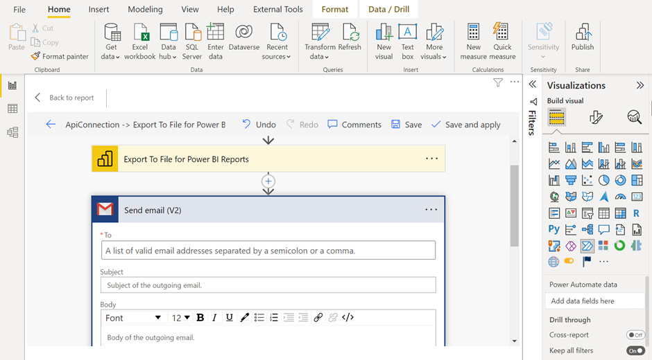Open the visual filter icon
This screenshot has width=652, height=360.
pos(498,82)
